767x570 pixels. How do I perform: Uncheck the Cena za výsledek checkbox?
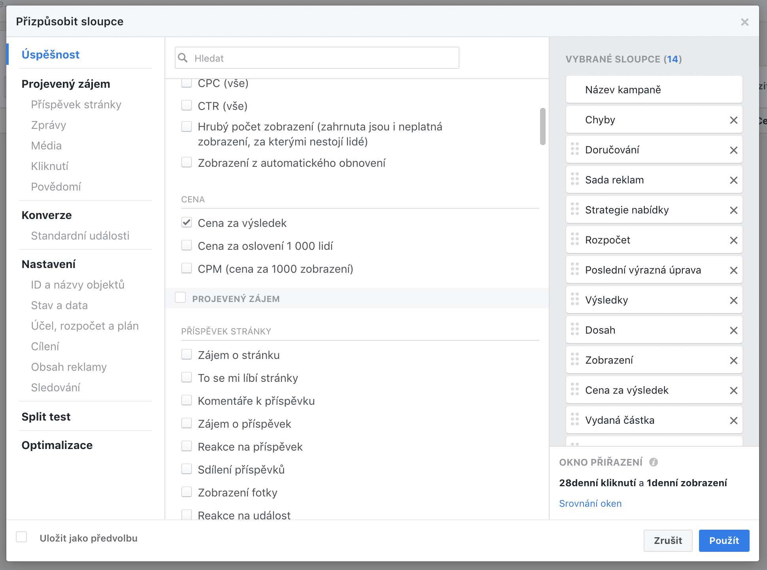coord(187,223)
